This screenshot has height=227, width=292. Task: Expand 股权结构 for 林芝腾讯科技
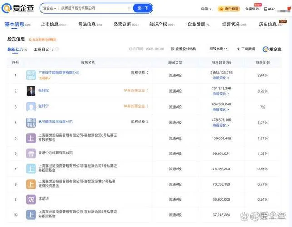(140, 122)
